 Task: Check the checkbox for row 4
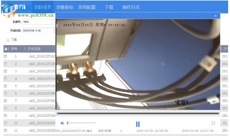pyautogui.click(x=5, y=79)
